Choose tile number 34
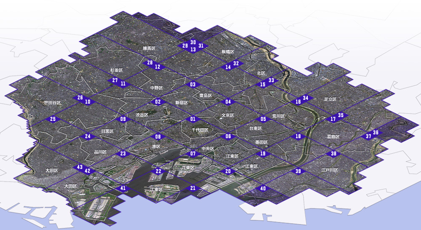Screen dimensions: 421x230 306,98
